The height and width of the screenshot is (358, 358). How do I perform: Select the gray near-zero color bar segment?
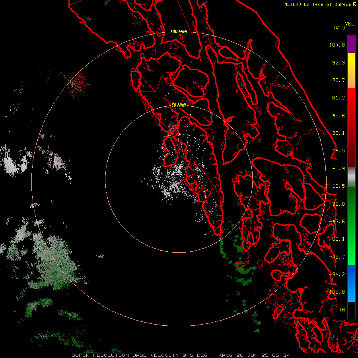click(x=351, y=177)
